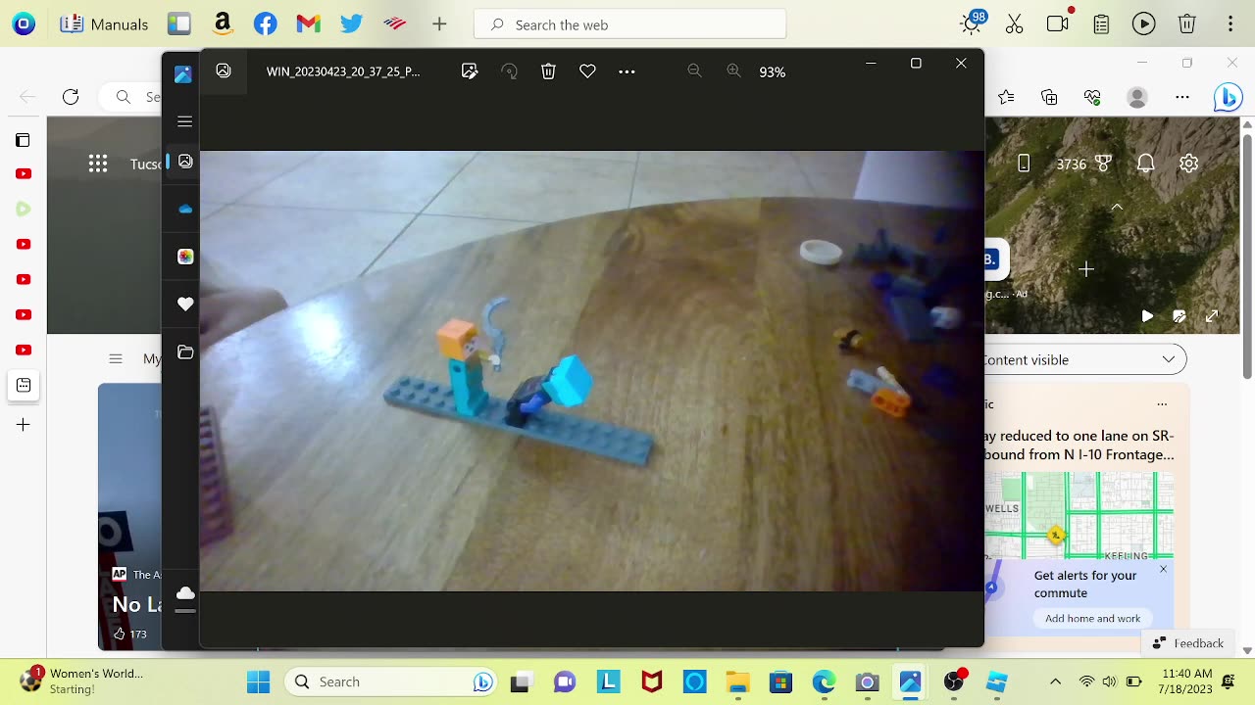Click the top bar trash bin icon
1255x705 pixels.
coord(1187,24)
